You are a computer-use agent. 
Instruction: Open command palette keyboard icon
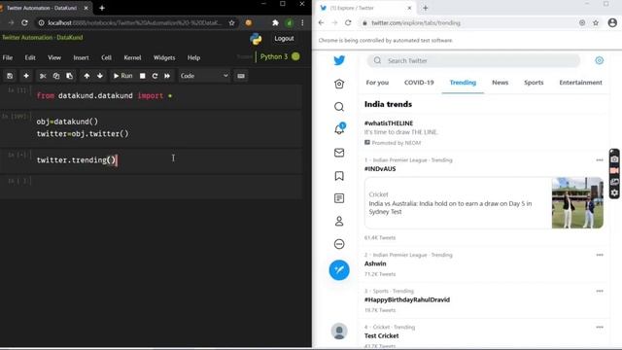point(241,76)
